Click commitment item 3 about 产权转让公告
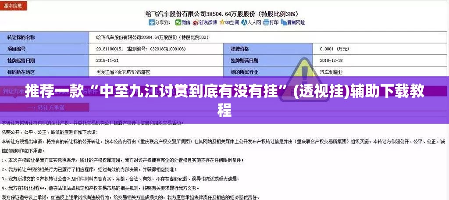The image size is (449, 200). pos(120,179)
